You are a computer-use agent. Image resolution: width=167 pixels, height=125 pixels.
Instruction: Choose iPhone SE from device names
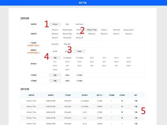pos(116,30)
